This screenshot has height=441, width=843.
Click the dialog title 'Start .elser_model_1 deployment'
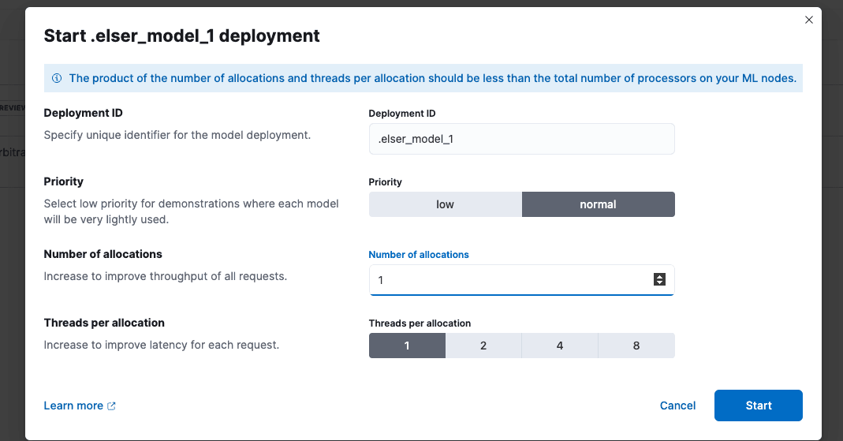point(181,36)
